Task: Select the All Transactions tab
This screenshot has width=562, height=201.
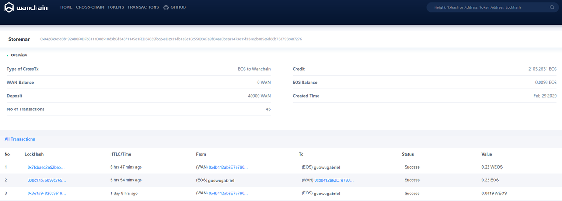Action: (20, 139)
